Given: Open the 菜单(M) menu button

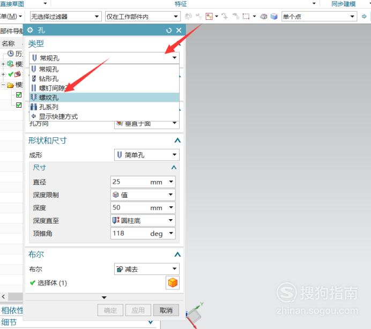Looking at the screenshot, I should [x=11, y=16].
